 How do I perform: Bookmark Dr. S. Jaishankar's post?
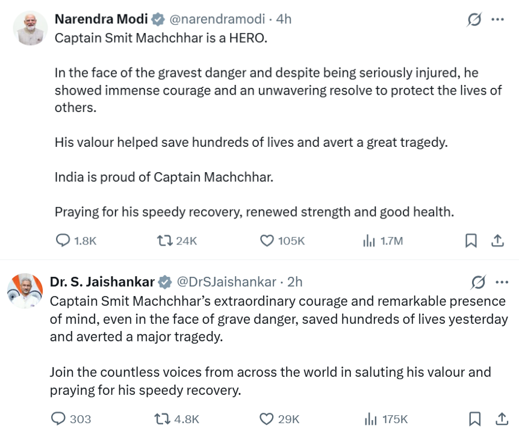click(475, 419)
